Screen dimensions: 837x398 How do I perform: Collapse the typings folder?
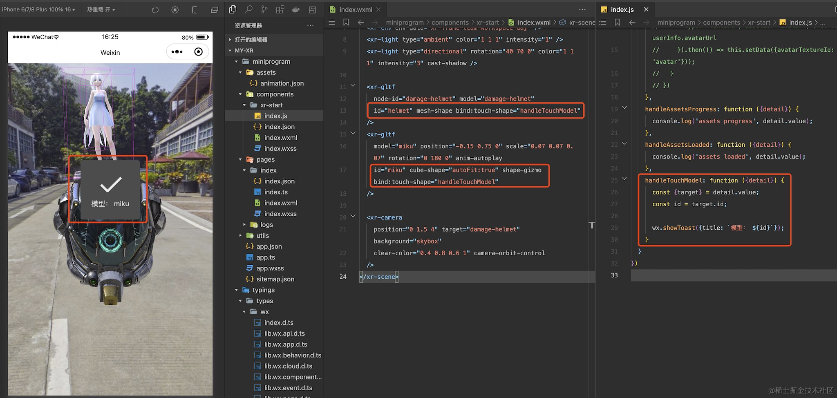coord(236,290)
